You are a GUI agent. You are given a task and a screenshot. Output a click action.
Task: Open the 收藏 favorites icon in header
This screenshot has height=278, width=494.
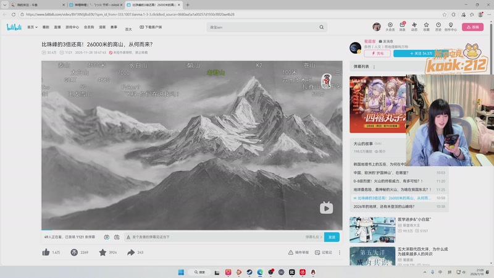point(426,27)
